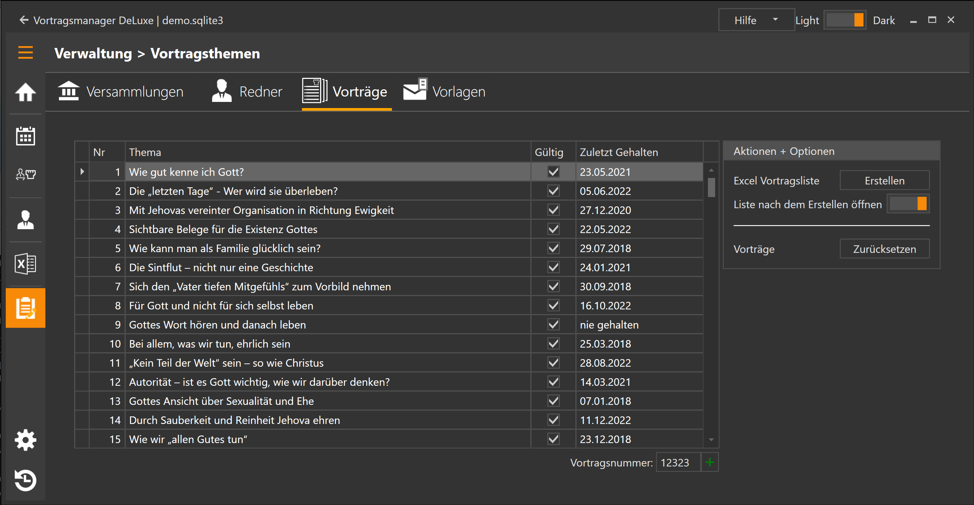
Task: Click the scroll down arrow of table
Action: 711,439
